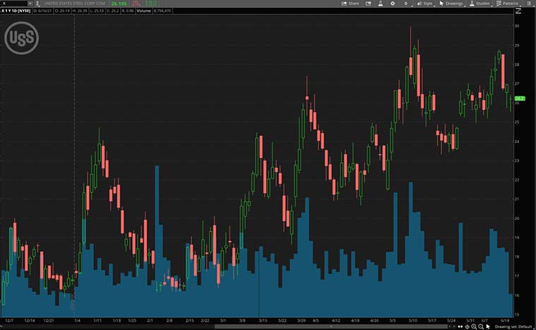Click the zoom out magnifier icon
The width and height of the screenshot is (536, 330).
(482, 326)
